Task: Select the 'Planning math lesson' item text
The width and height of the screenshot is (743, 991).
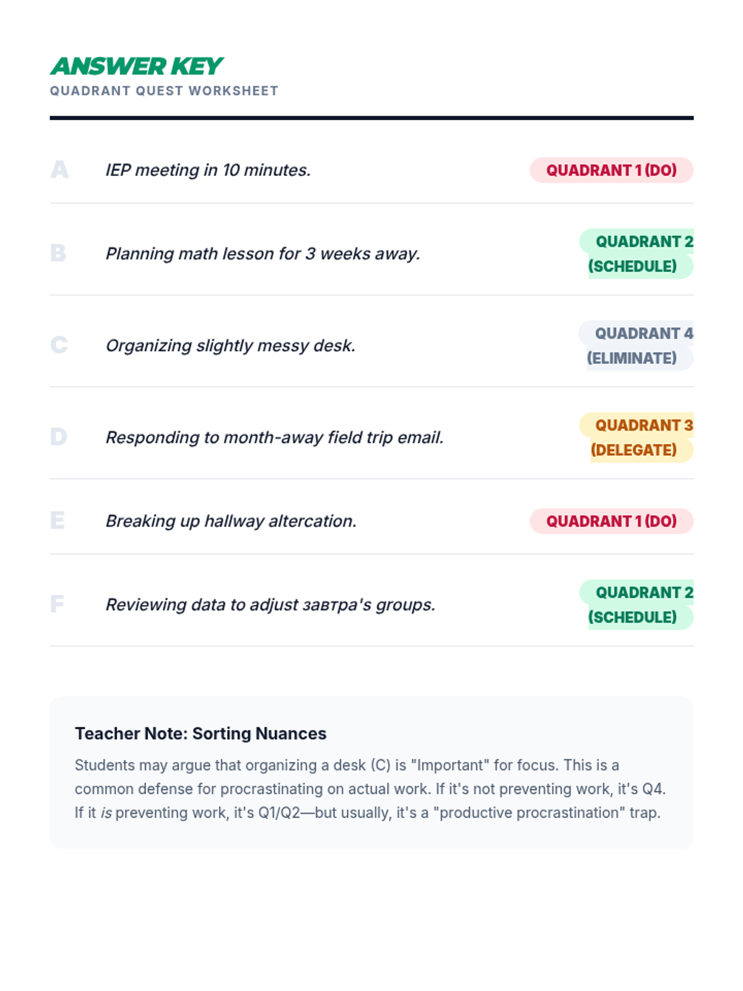Action: tap(263, 254)
